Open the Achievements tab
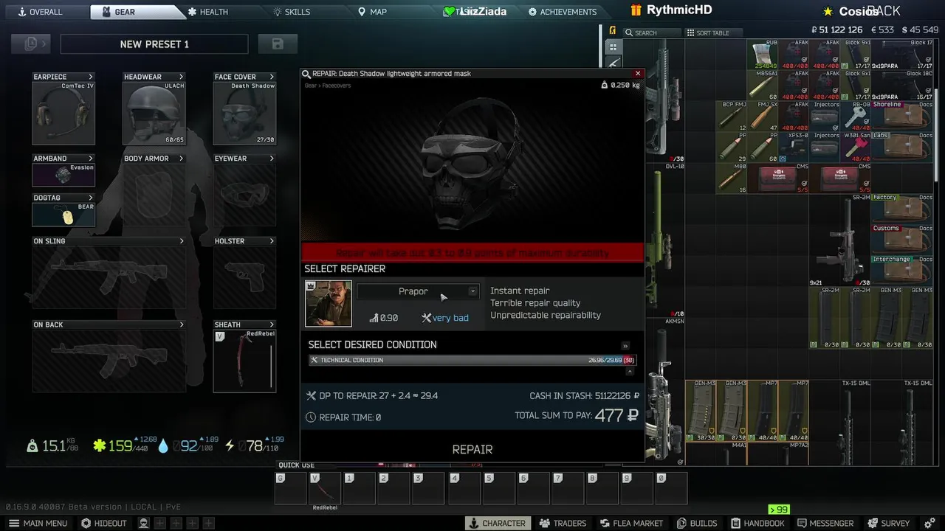Image resolution: width=945 pixels, height=531 pixels. (563, 12)
